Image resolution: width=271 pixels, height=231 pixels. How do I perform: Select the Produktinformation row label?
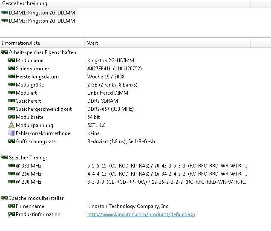click(38, 214)
